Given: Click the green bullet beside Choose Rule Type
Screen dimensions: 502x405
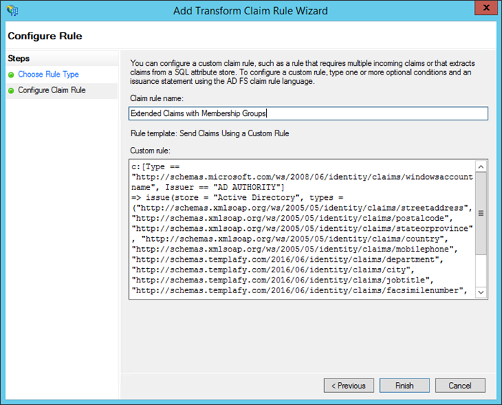Looking at the screenshot, I should tap(11, 75).
